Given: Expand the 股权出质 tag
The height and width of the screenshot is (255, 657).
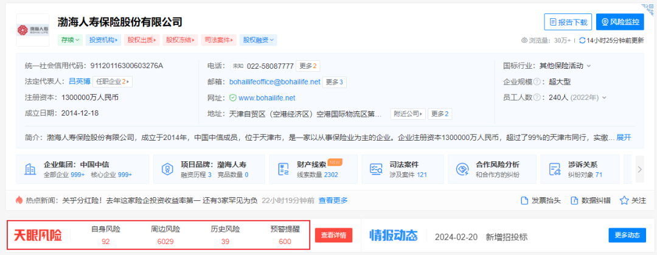Looking at the screenshot, I should (x=142, y=40).
